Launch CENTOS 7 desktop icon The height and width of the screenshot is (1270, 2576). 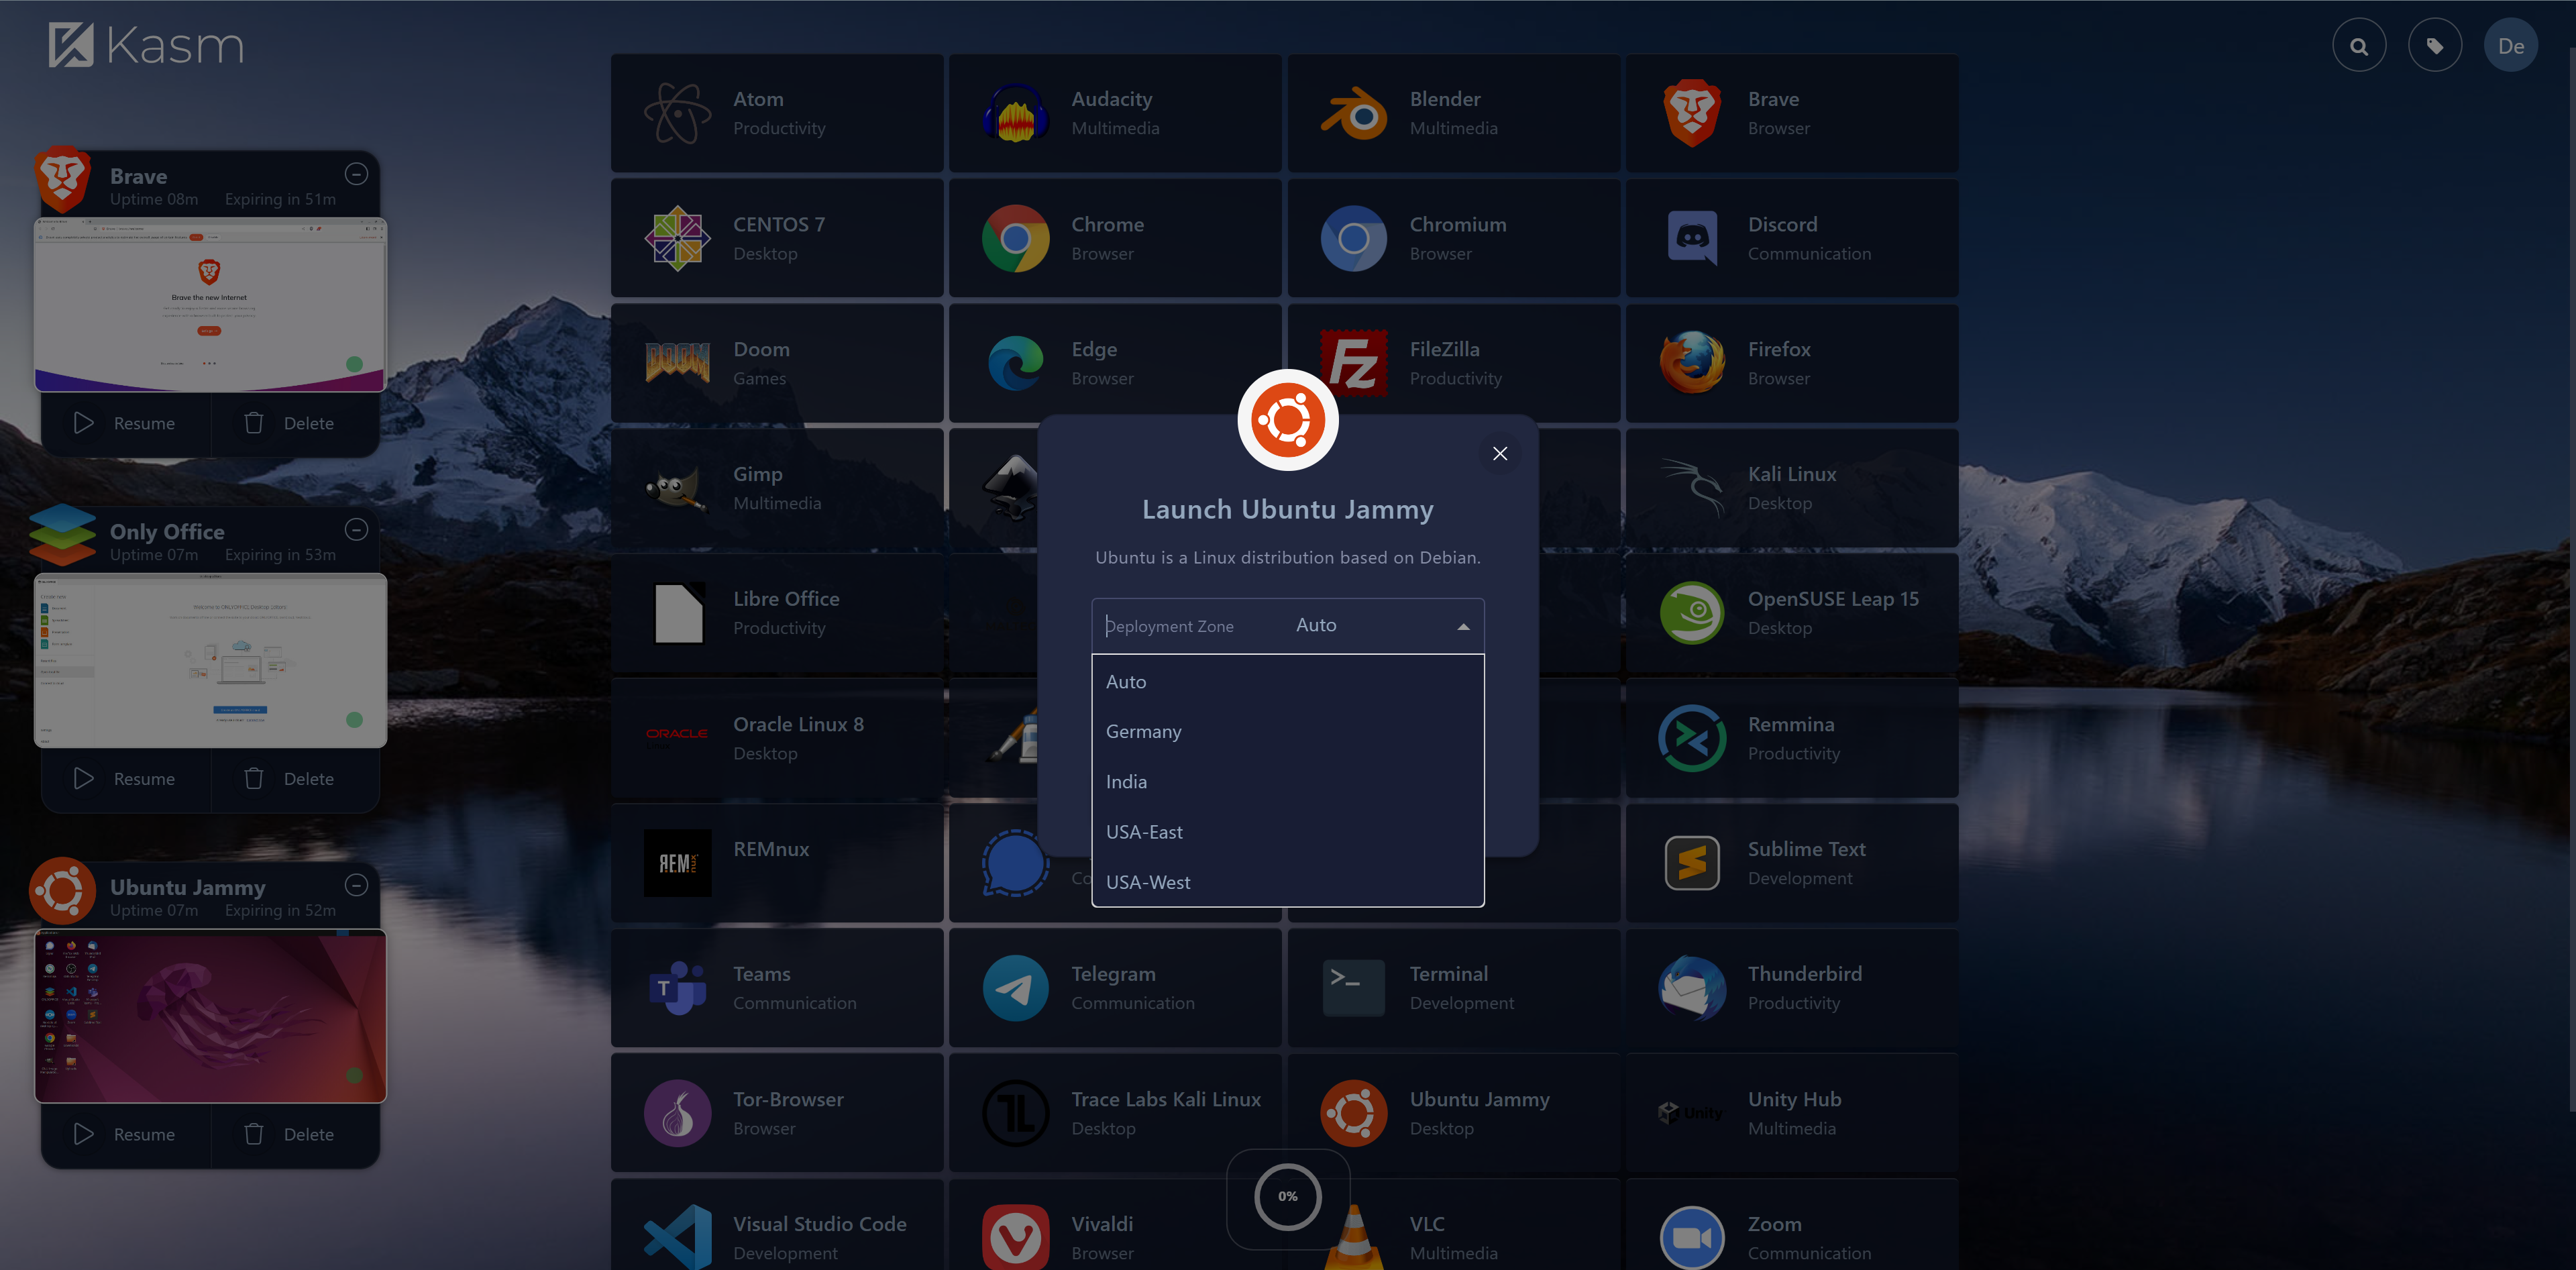click(x=678, y=238)
